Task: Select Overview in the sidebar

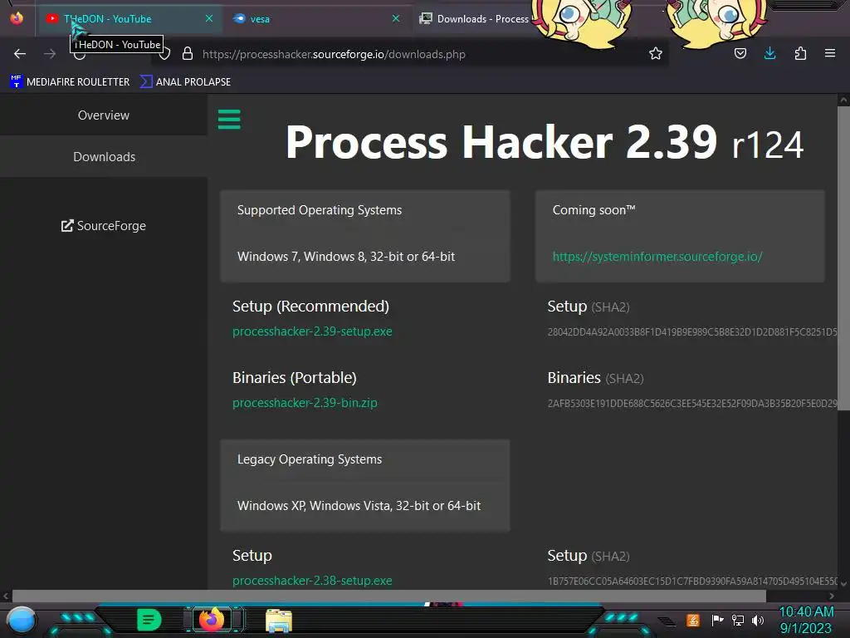Action: [x=104, y=115]
